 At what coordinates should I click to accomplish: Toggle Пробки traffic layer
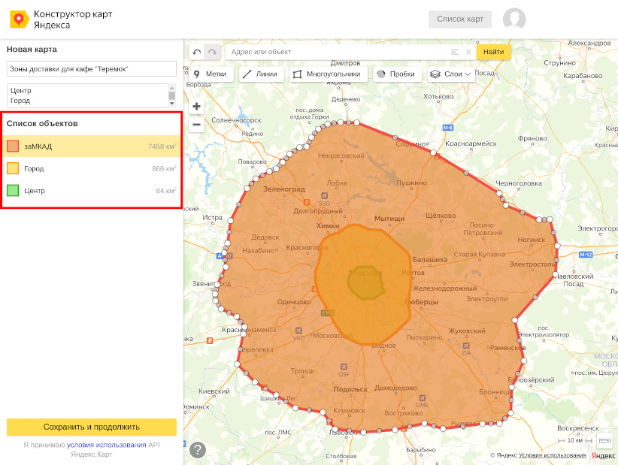tap(397, 74)
